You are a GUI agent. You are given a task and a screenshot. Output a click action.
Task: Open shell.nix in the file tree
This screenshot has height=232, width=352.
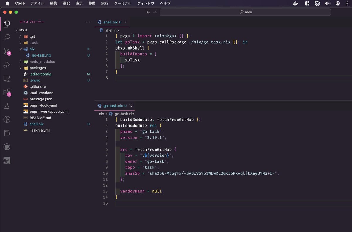[37, 124]
